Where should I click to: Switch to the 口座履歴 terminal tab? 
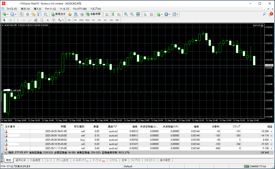click(35, 160)
